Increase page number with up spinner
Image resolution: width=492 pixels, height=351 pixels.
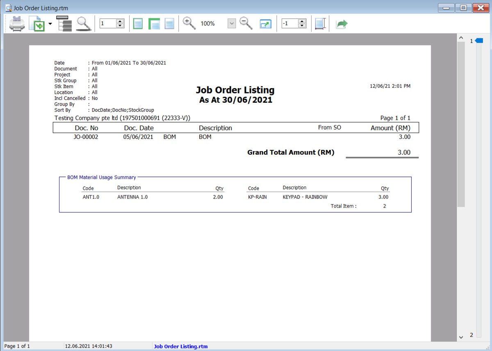(120, 21)
